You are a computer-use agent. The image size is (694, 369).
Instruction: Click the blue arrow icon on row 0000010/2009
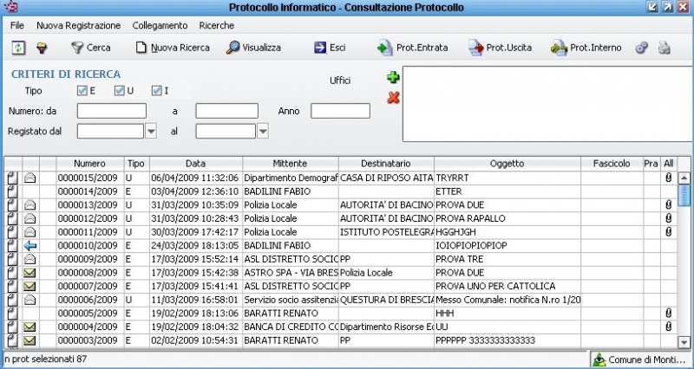coord(30,246)
